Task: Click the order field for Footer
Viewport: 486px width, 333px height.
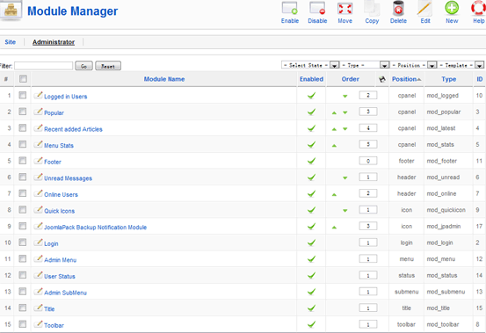Action: [368, 161]
